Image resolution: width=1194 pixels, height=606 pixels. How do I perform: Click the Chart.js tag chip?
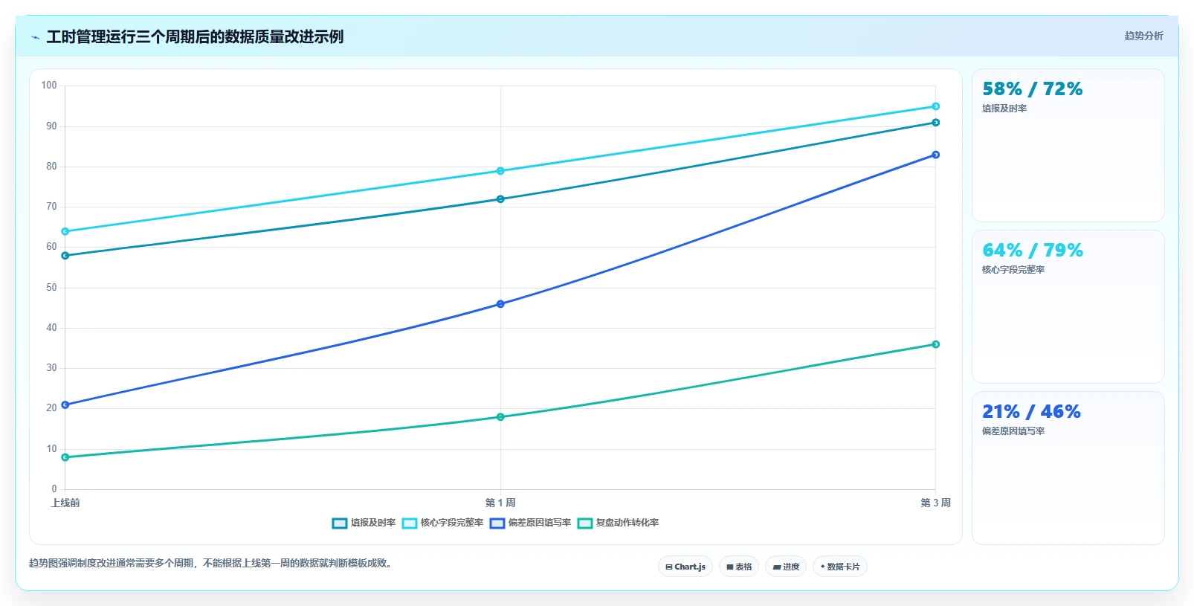[685, 567]
